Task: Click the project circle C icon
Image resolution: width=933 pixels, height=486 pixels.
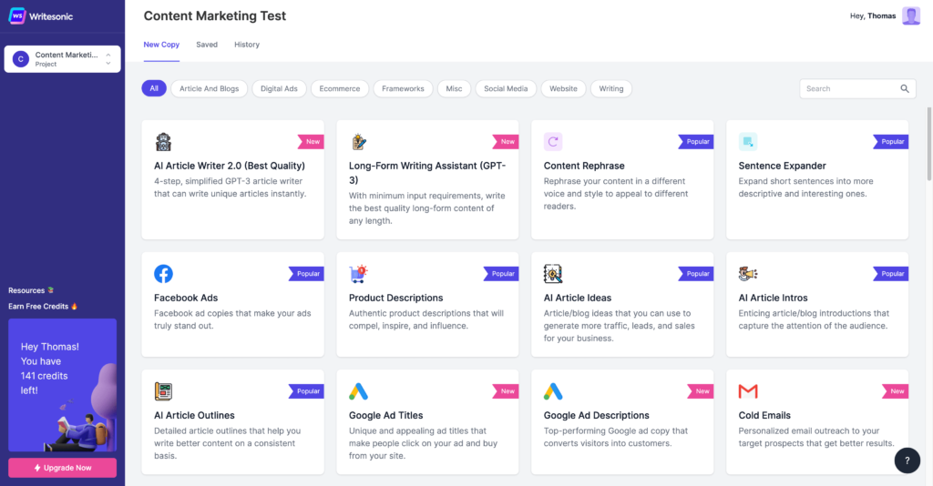Action: [21, 59]
